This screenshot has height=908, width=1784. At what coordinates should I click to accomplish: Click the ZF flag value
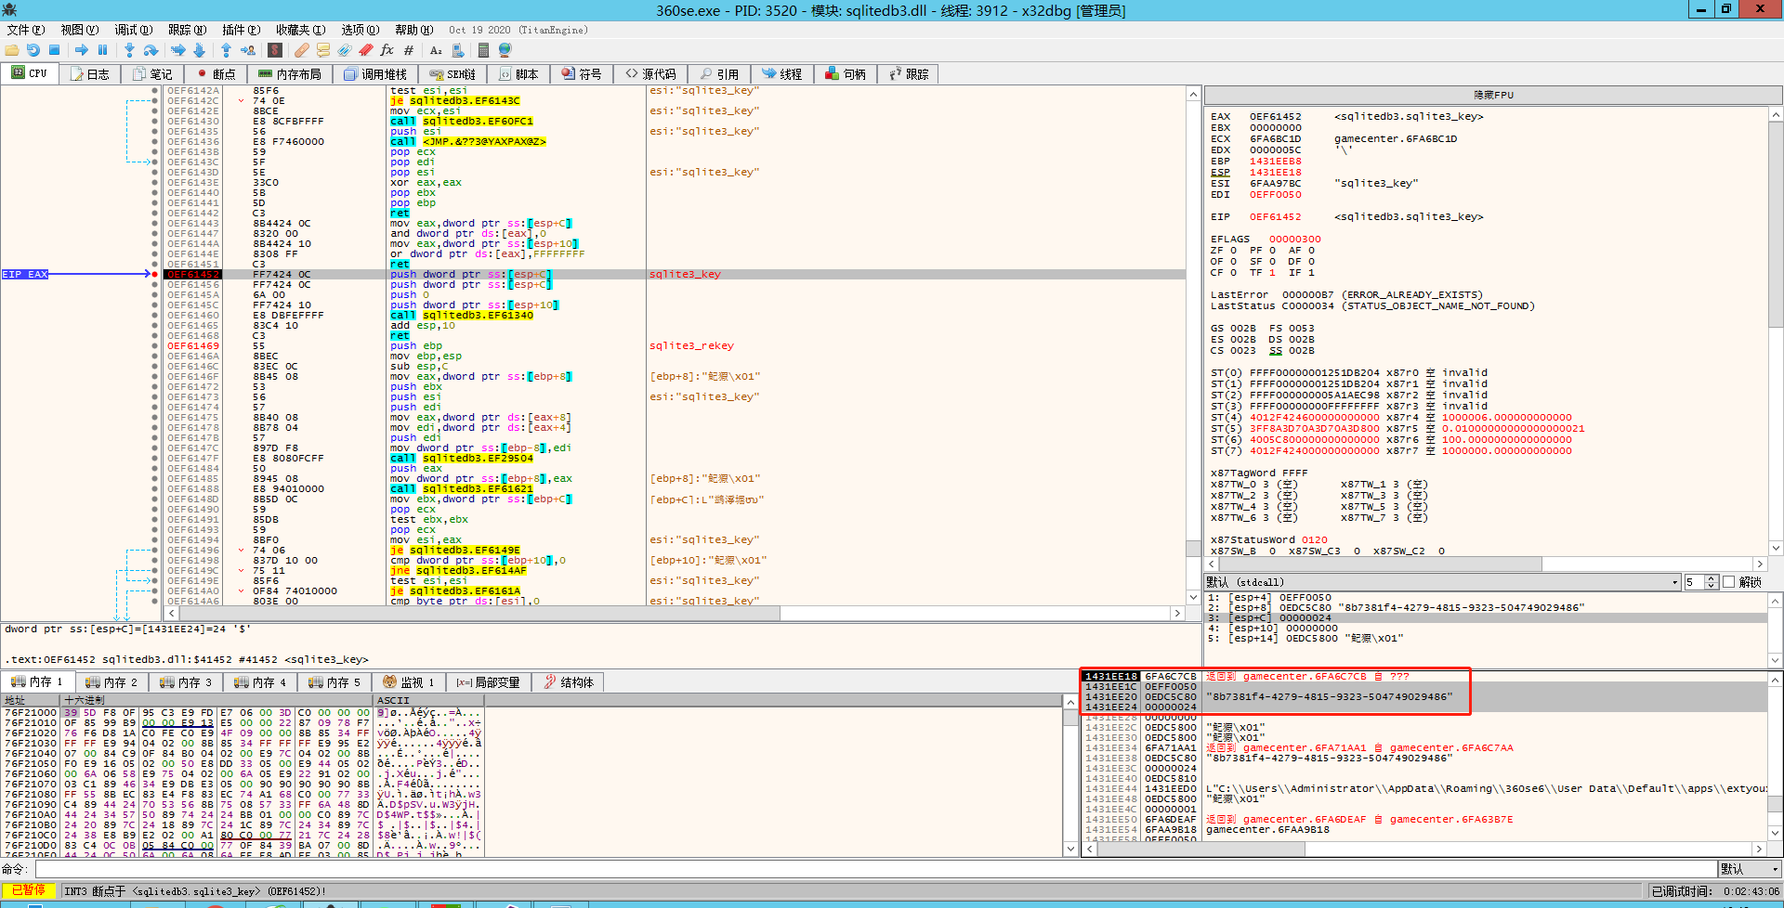[x=1233, y=250]
